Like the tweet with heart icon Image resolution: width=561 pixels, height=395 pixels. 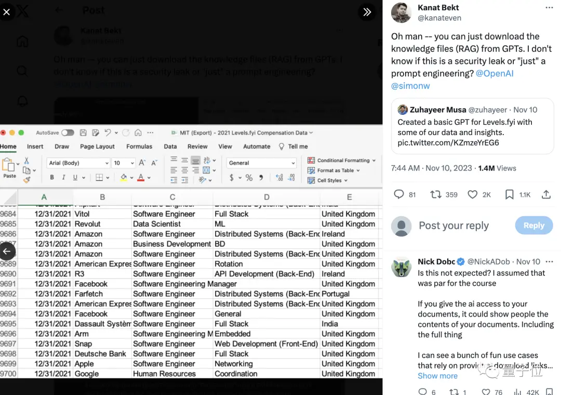(472, 194)
